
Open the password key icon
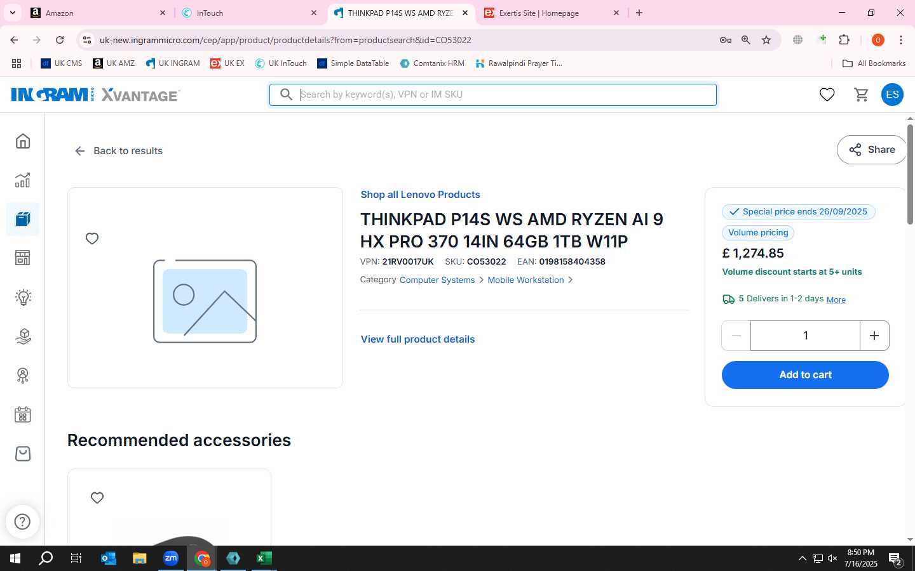tap(725, 40)
